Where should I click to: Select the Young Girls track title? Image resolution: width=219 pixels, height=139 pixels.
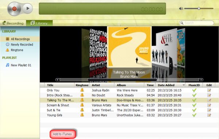click(54, 115)
